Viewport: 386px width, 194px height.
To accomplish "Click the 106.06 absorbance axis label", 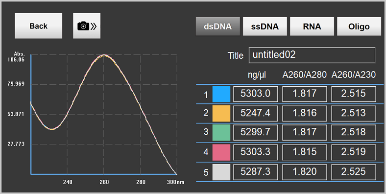I will pyautogui.click(x=16, y=60).
